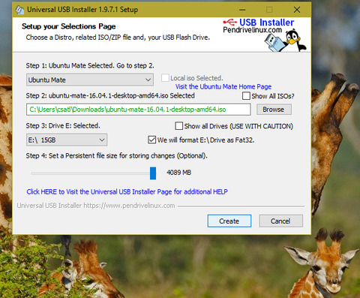Click Browse to choose an ISO
The height and width of the screenshot is (298, 360).
pyautogui.click(x=274, y=110)
